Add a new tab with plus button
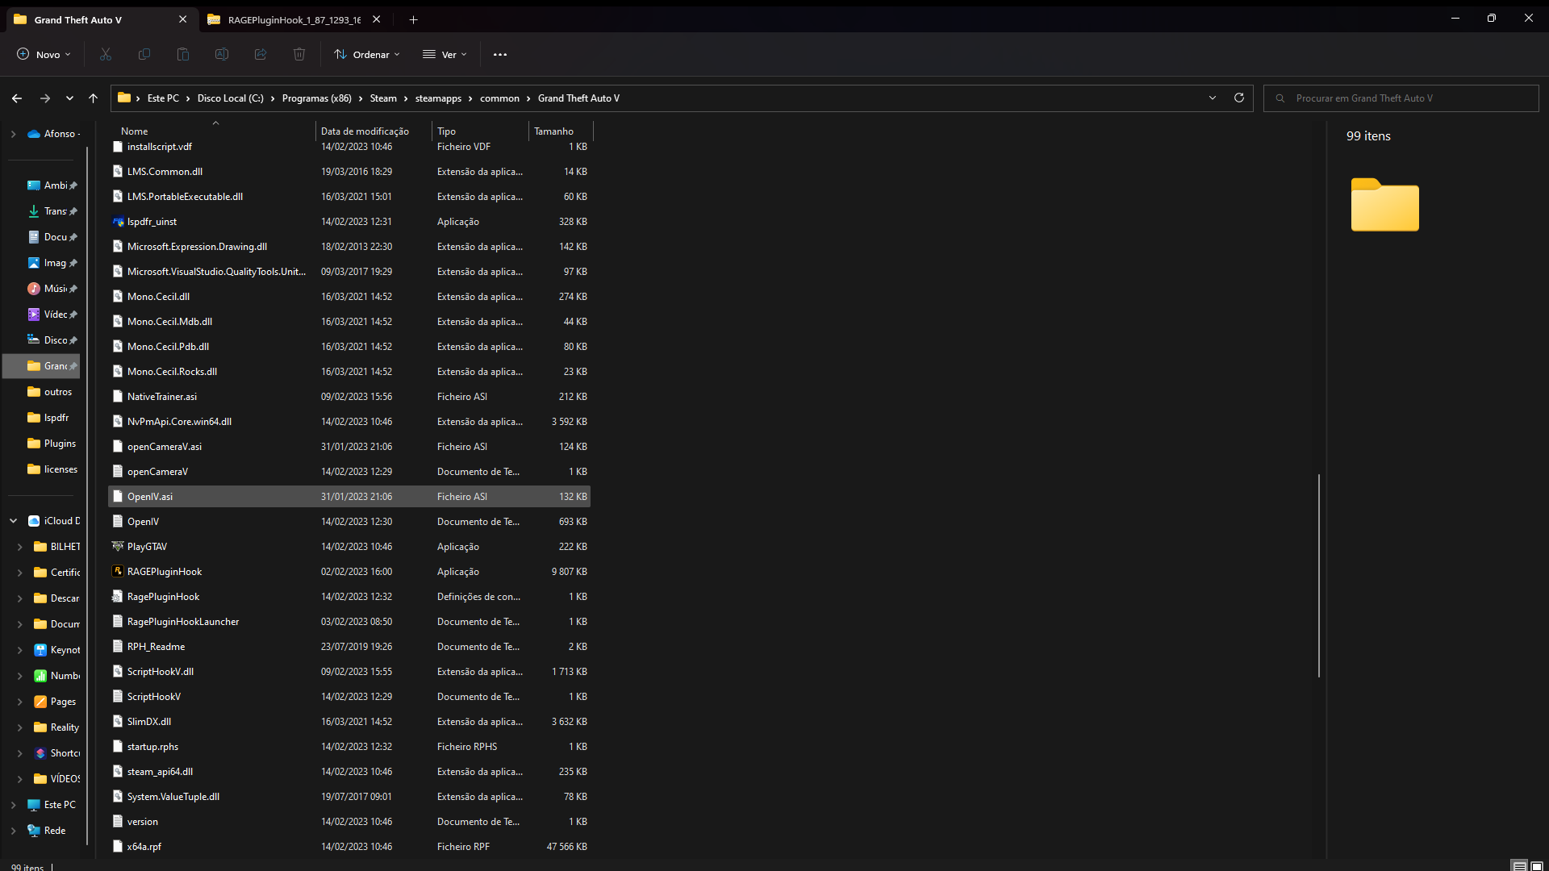The width and height of the screenshot is (1549, 871). pyautogui.click(x=413, y=19)
